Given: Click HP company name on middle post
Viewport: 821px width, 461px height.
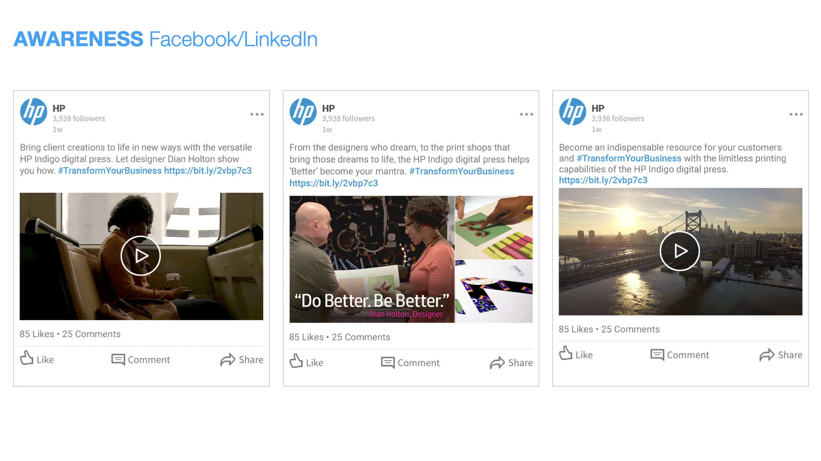Looking at the screenshot, I should [x=328, y=108].
